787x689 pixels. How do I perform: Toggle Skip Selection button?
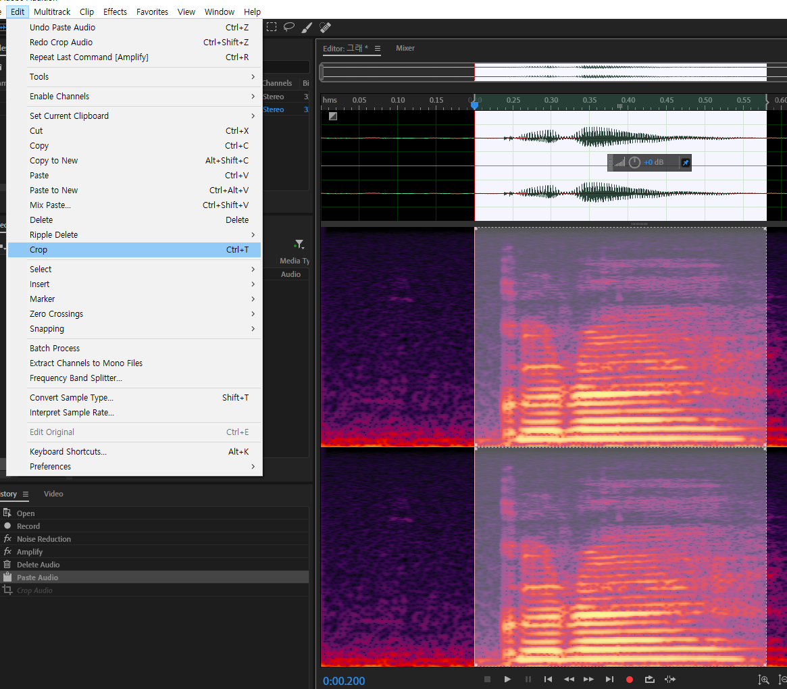(x=670, y=680)
